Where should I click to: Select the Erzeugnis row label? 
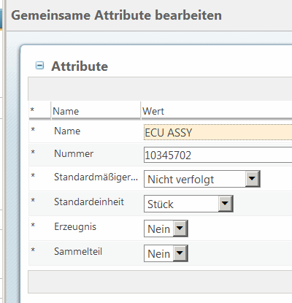(75, 227)
